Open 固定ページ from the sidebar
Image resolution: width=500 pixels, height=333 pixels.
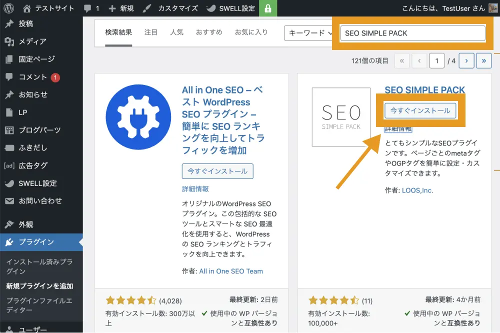pos(36,59)
